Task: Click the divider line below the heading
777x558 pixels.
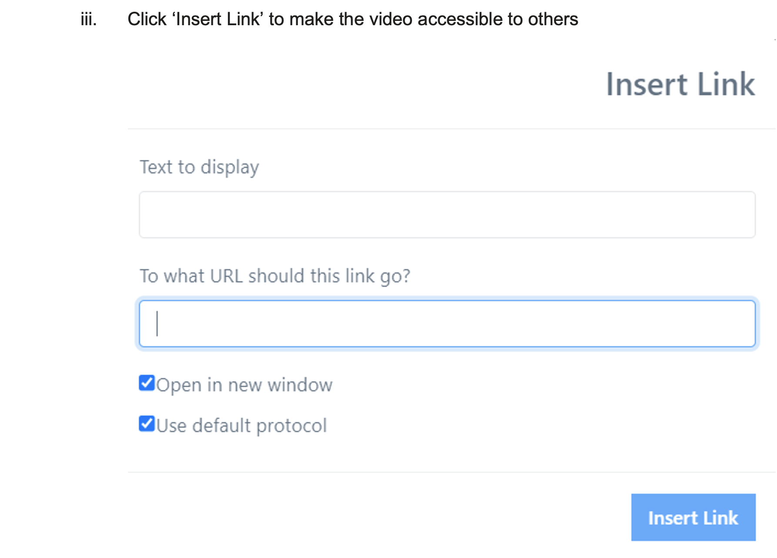Action: (451, 129)
